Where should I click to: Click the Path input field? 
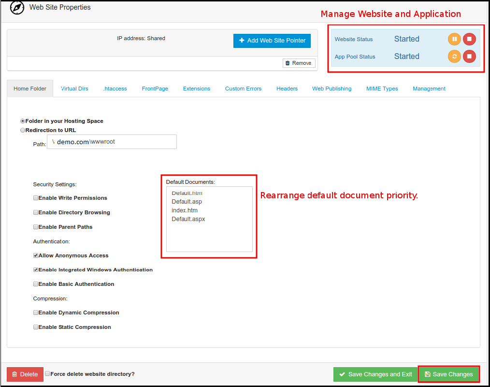112,142
